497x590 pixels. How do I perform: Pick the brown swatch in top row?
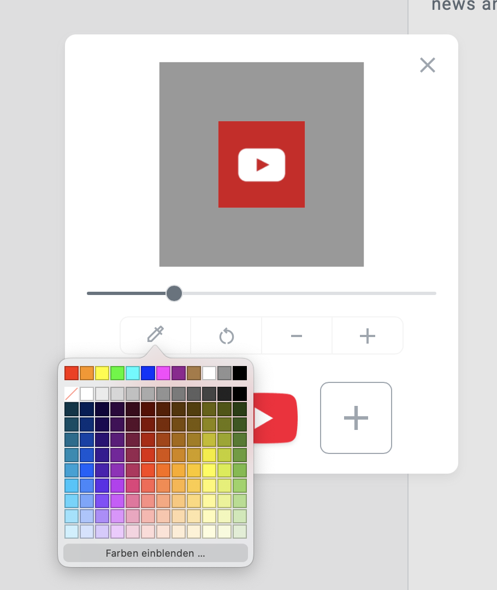pos(194,373)
